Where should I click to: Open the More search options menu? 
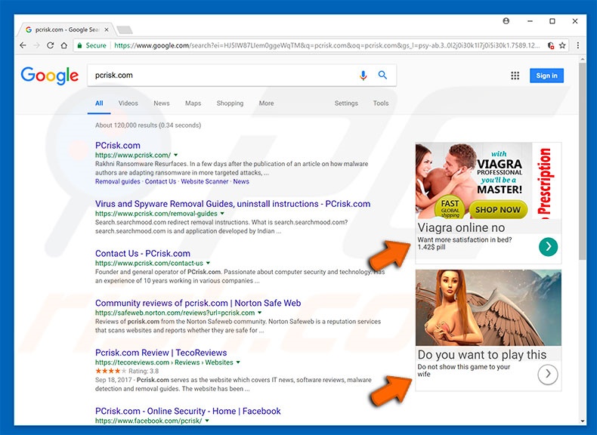tap(266, 103)
